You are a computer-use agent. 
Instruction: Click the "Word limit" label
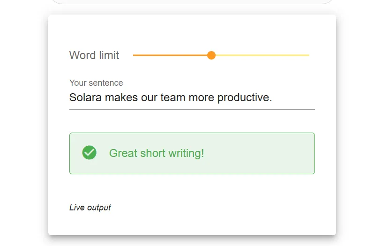click(94, 55)
